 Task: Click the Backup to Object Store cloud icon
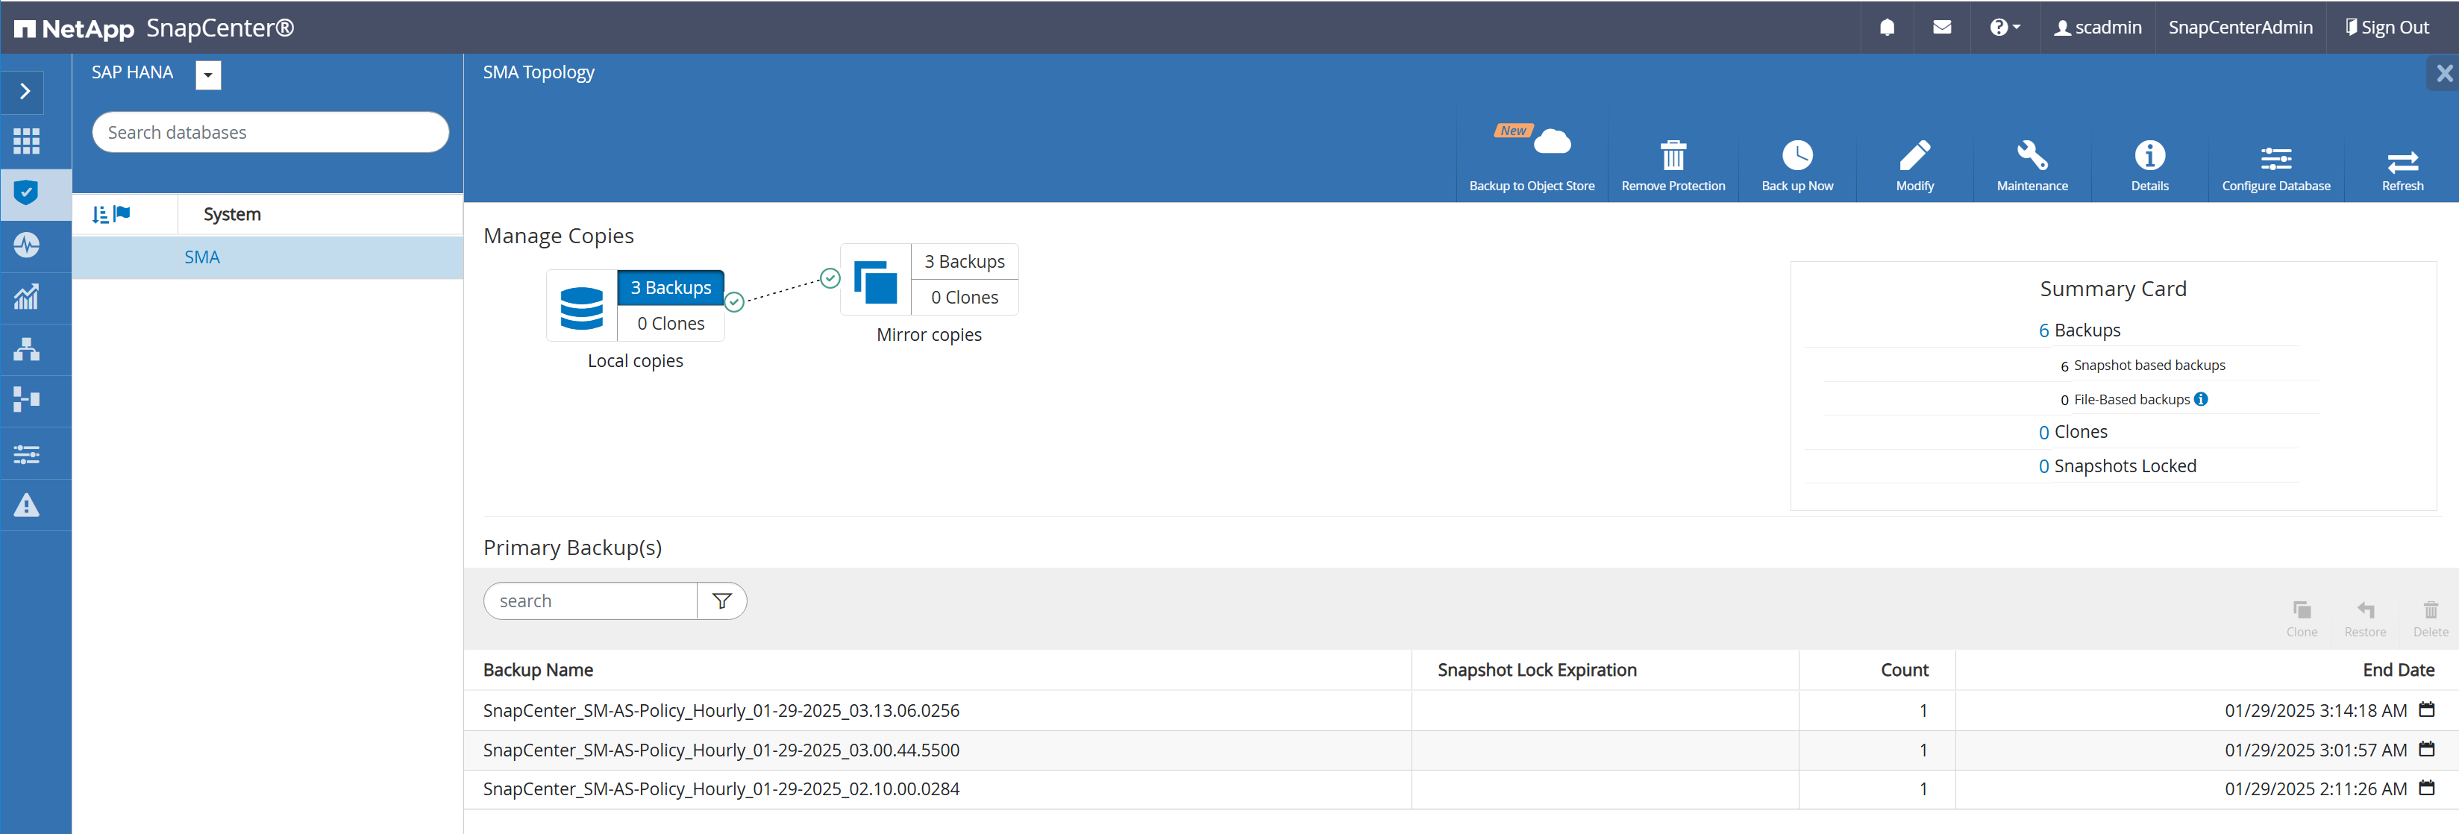1551,143
